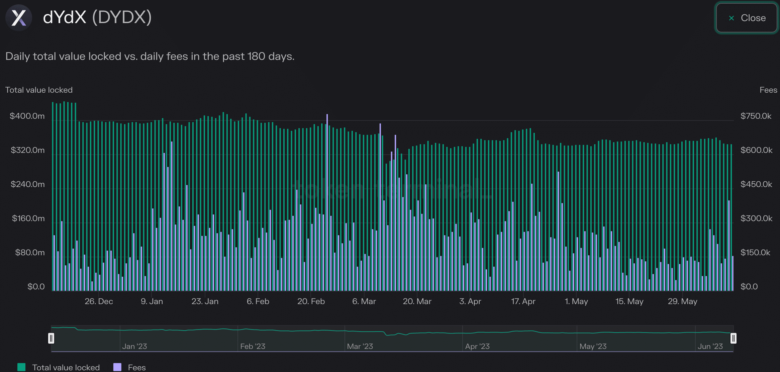Click the $400.0m axis label
This screenshot has height=372, width=780.
click(x=27, y=116)
